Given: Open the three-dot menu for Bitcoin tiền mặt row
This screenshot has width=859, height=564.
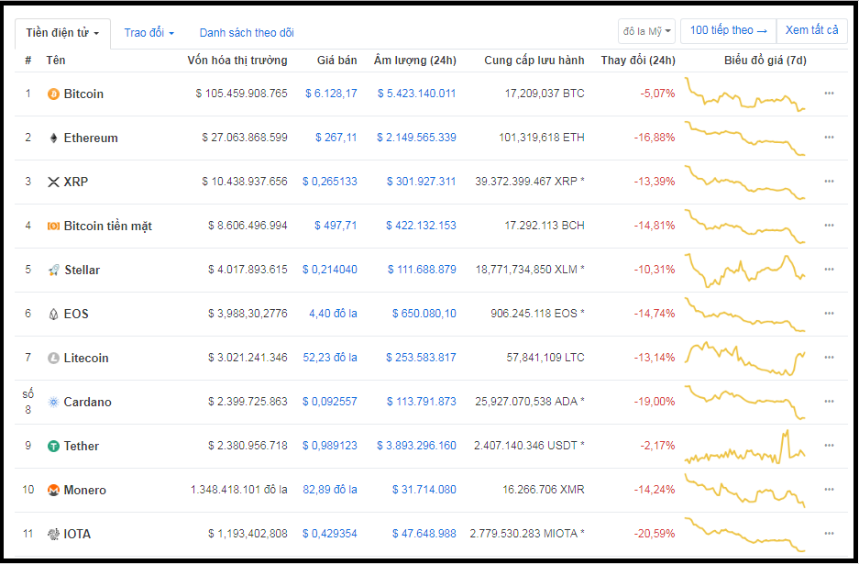Looking at the screenshot, I should [829, 226].
